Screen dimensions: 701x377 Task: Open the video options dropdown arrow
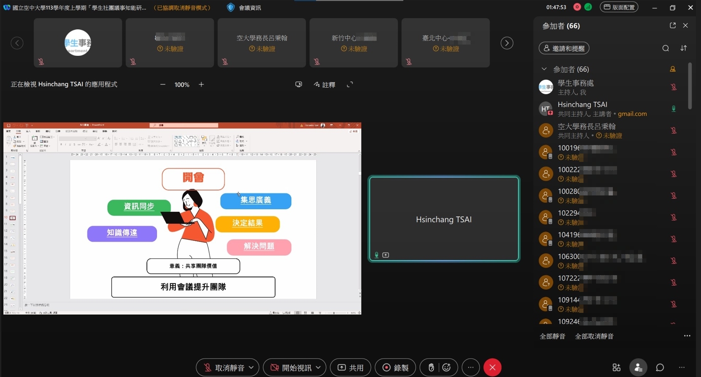(x=318, y=368)
